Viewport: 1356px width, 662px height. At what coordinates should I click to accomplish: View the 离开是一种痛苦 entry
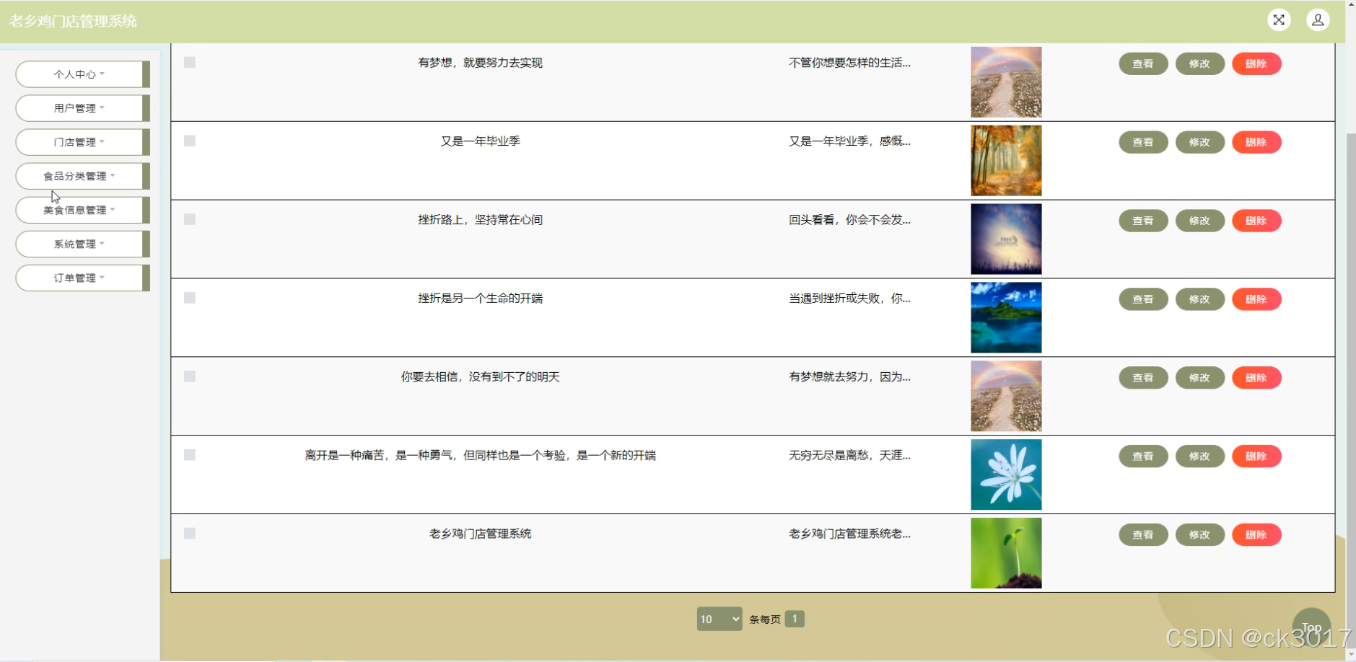(x=1143, y=456)
